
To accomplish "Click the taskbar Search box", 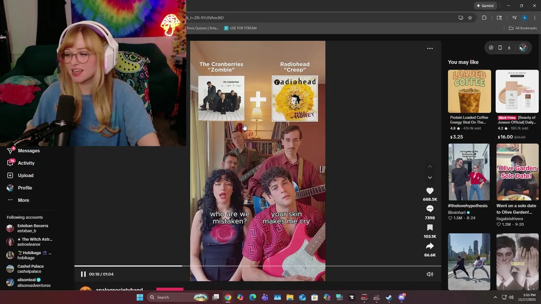I will pyautogui.click(x=178, y=297).
